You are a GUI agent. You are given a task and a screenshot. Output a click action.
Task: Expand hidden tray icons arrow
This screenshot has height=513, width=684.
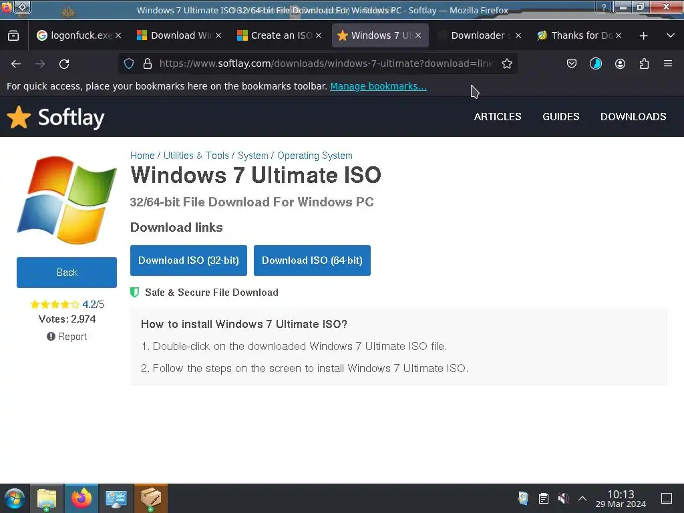pos(582,498)
